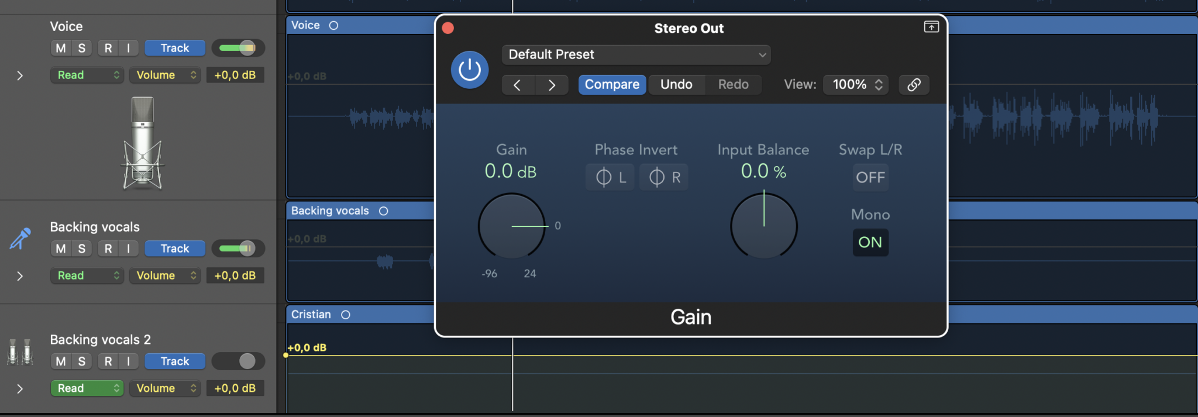Turn off the Mono ON button
The image size is (1198, 417).
(870, 242)
